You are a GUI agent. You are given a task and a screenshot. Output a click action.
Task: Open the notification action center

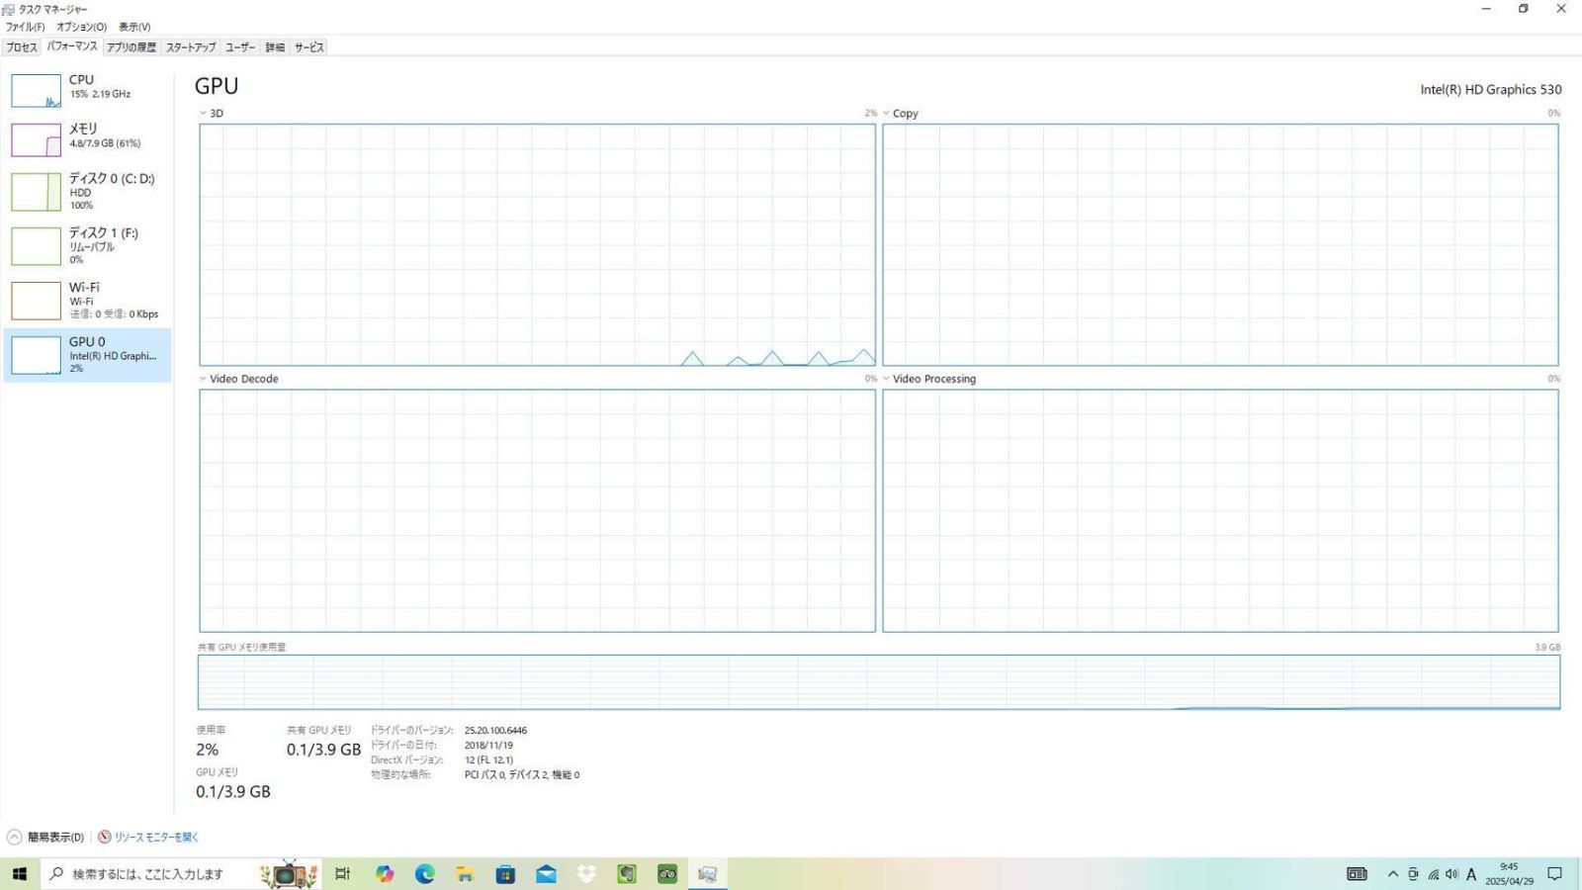[x=1554, y=874]
